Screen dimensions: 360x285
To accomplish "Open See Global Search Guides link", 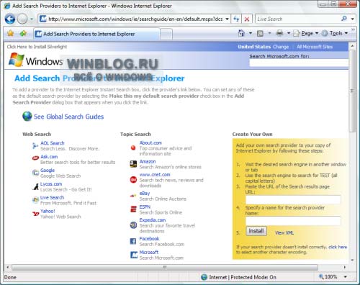I will pos(68,117).
